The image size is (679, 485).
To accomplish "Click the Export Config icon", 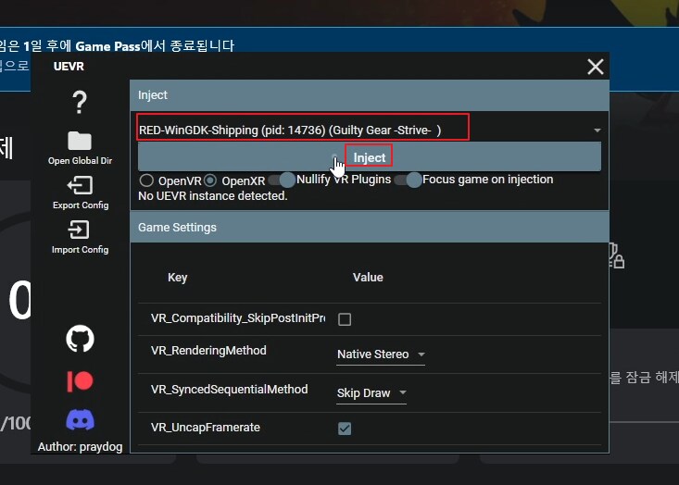I will click(x=80, y=186).
